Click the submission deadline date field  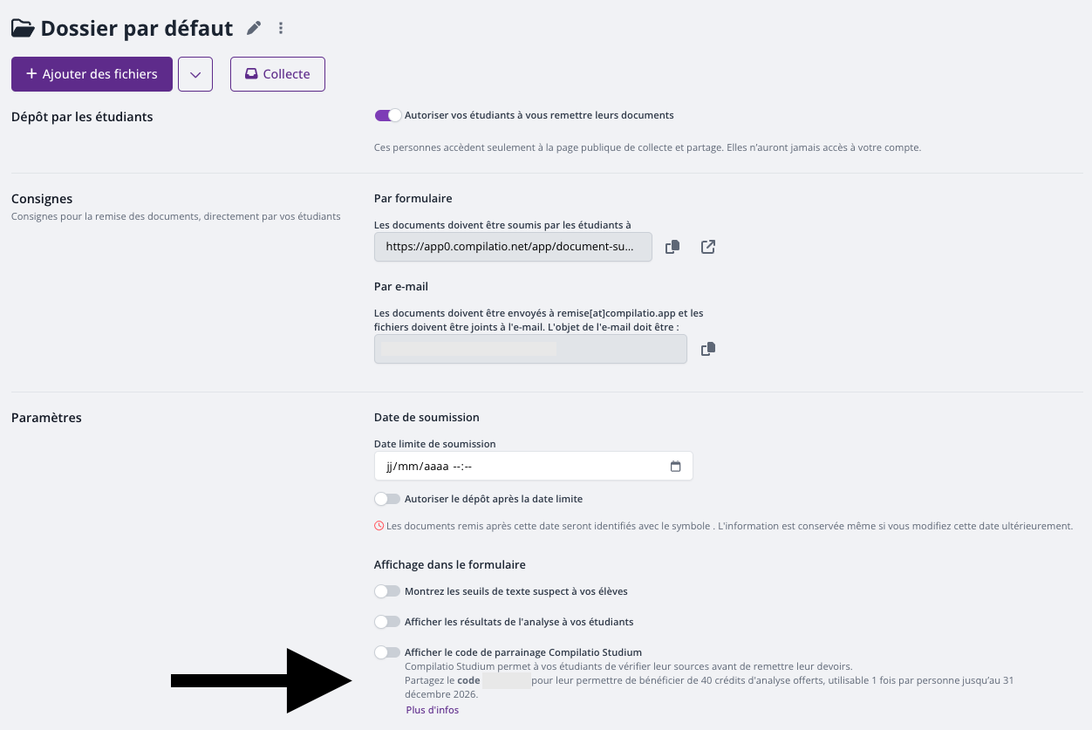534,466
